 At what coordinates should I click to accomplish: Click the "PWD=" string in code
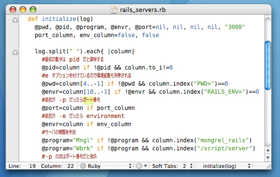coord(204,84)
